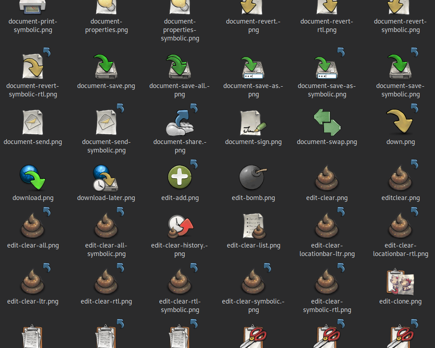The width and height of the screenshot is (435, 348).
Task: Select the document-send.png envelope icon
Action: [x=33, y=122]
